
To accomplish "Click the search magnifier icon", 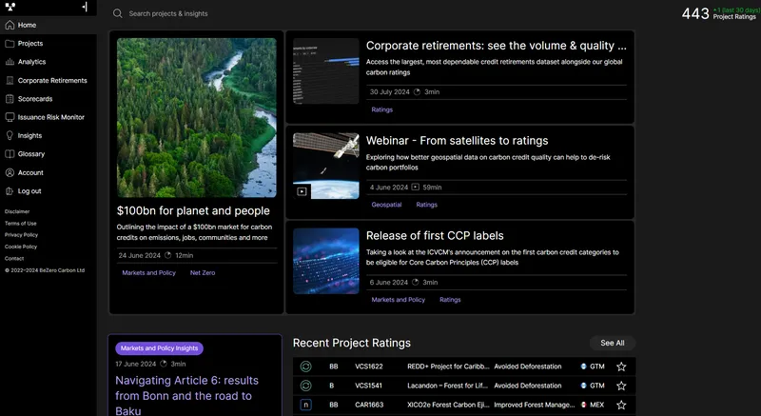I will (117, 13).
